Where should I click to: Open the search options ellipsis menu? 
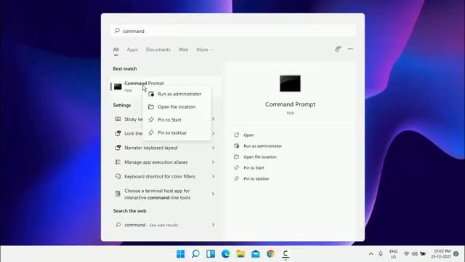click(350, 49)
